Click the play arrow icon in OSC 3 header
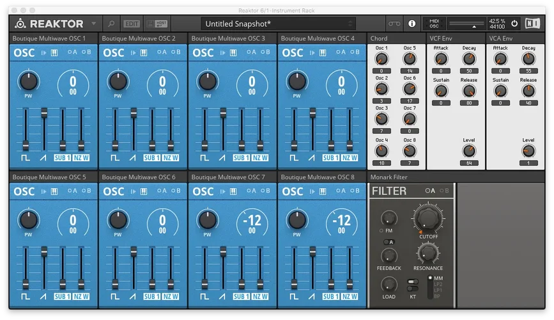554x320 pixels. [223, 52]
